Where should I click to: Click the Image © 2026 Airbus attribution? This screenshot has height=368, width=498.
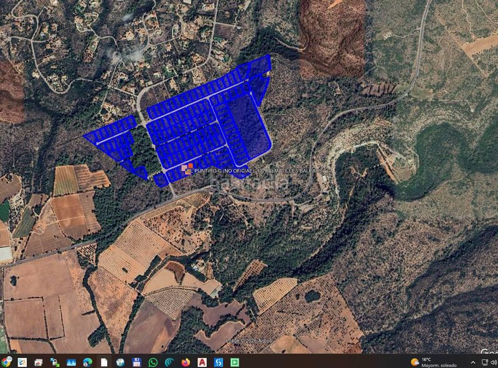point(248,341)
